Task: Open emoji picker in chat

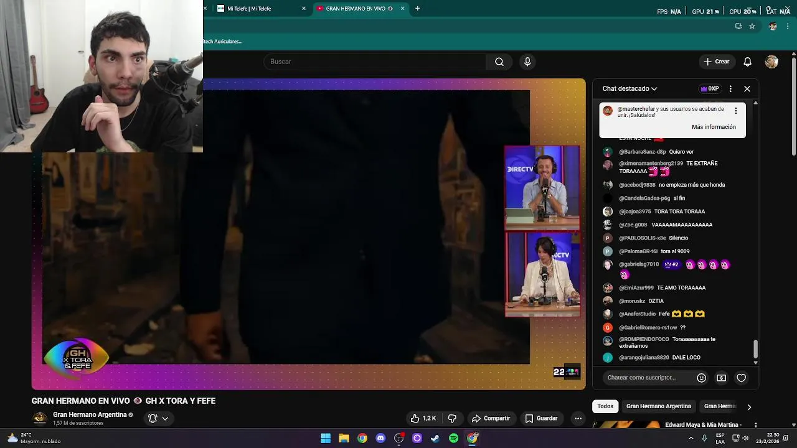Action: coord(702,378)
